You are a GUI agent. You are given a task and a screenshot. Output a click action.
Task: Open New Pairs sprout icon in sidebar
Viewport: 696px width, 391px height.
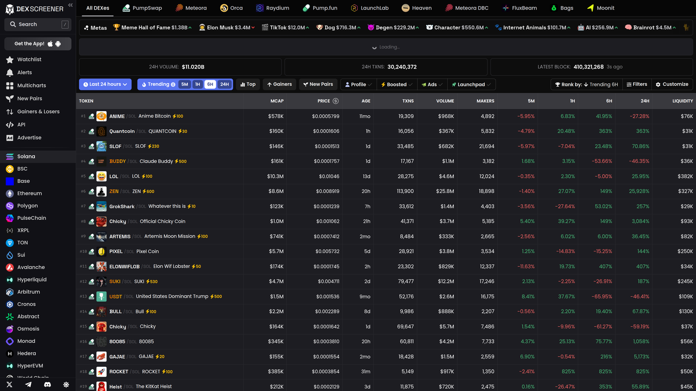[x=10, y=99]
